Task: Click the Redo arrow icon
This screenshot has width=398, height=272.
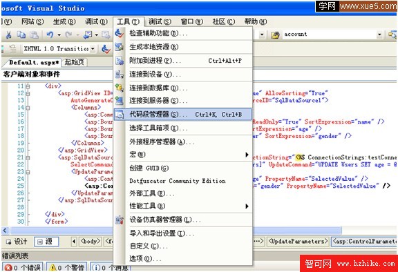Action: [x=68, y=35]
